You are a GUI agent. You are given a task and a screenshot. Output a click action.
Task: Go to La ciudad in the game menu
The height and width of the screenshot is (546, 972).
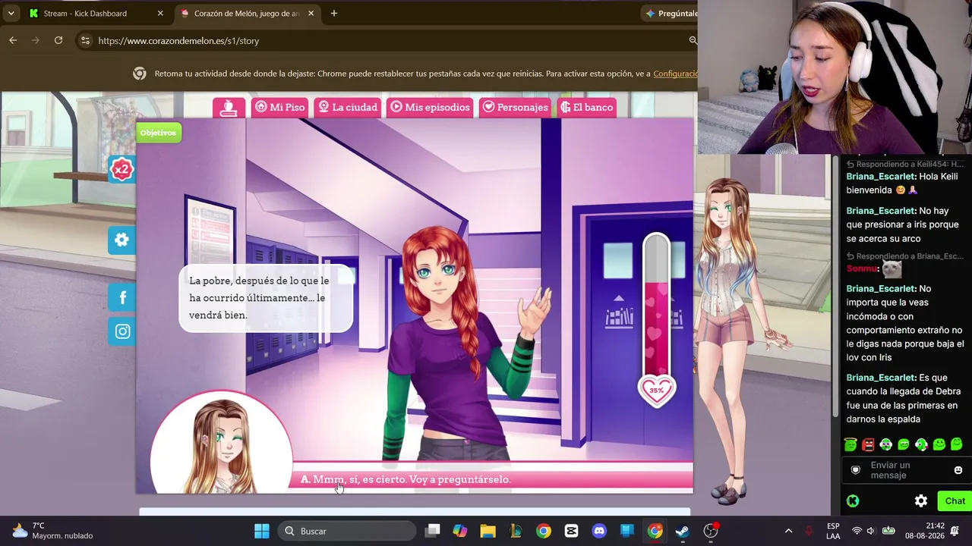(x=347, y=108)
